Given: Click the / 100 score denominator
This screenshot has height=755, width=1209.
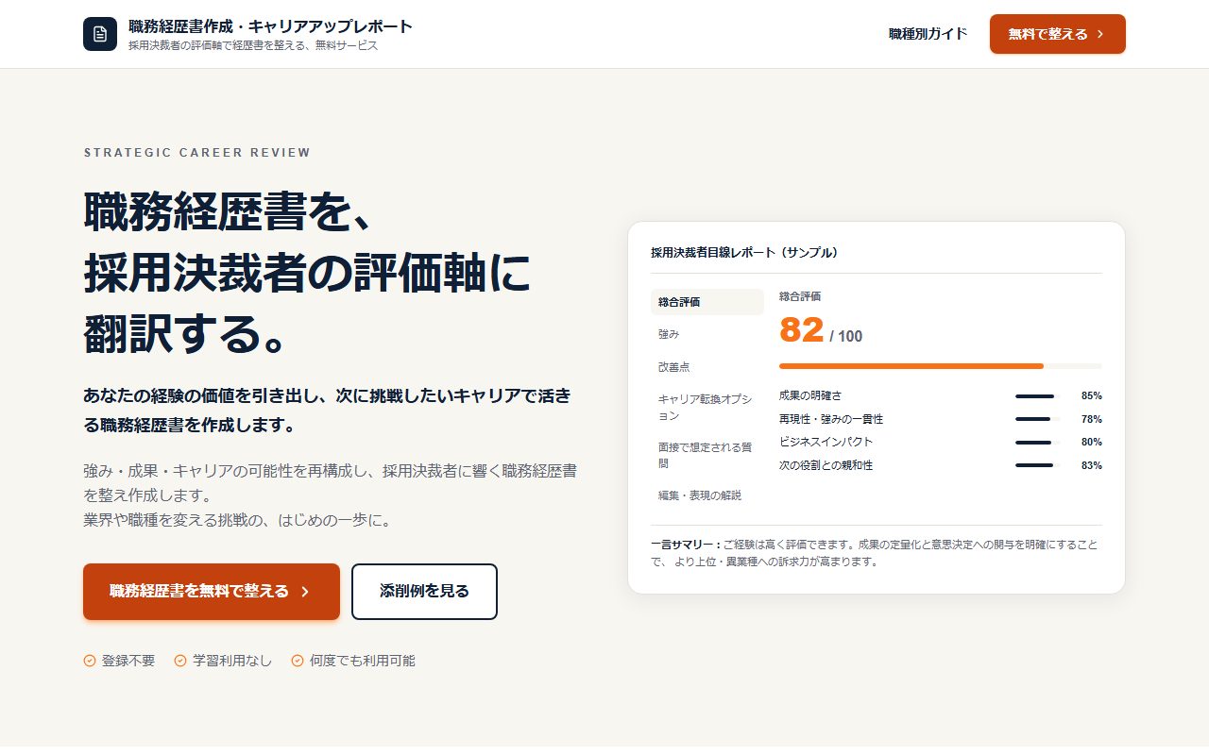Looking at the screenshot, I should [x=846, y=336].
